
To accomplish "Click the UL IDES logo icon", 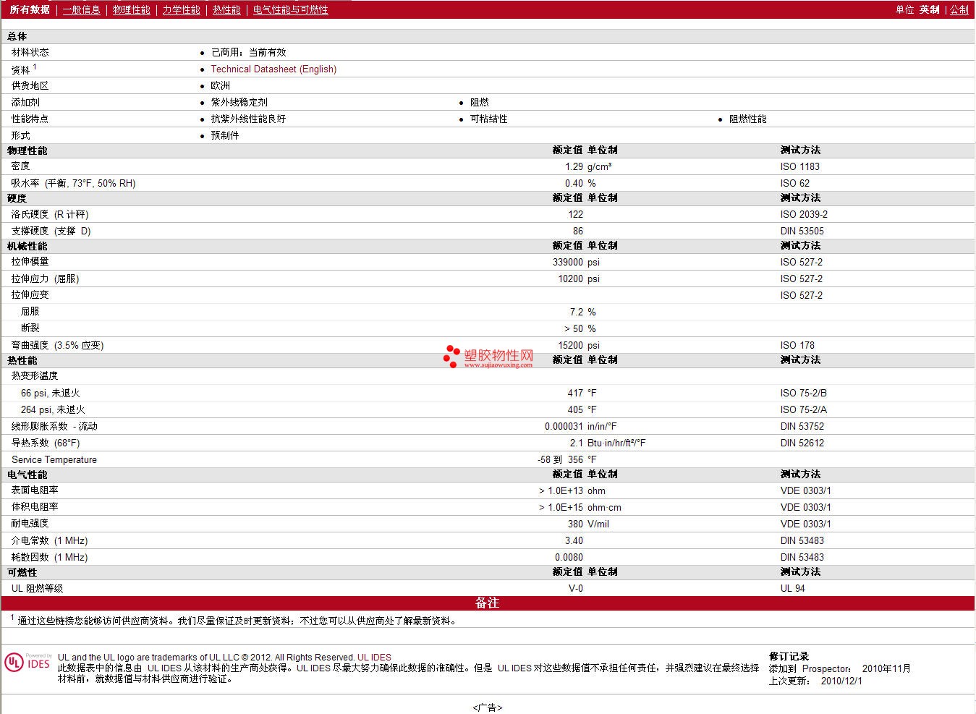I will pyautogui.click(x=27, y=662).
